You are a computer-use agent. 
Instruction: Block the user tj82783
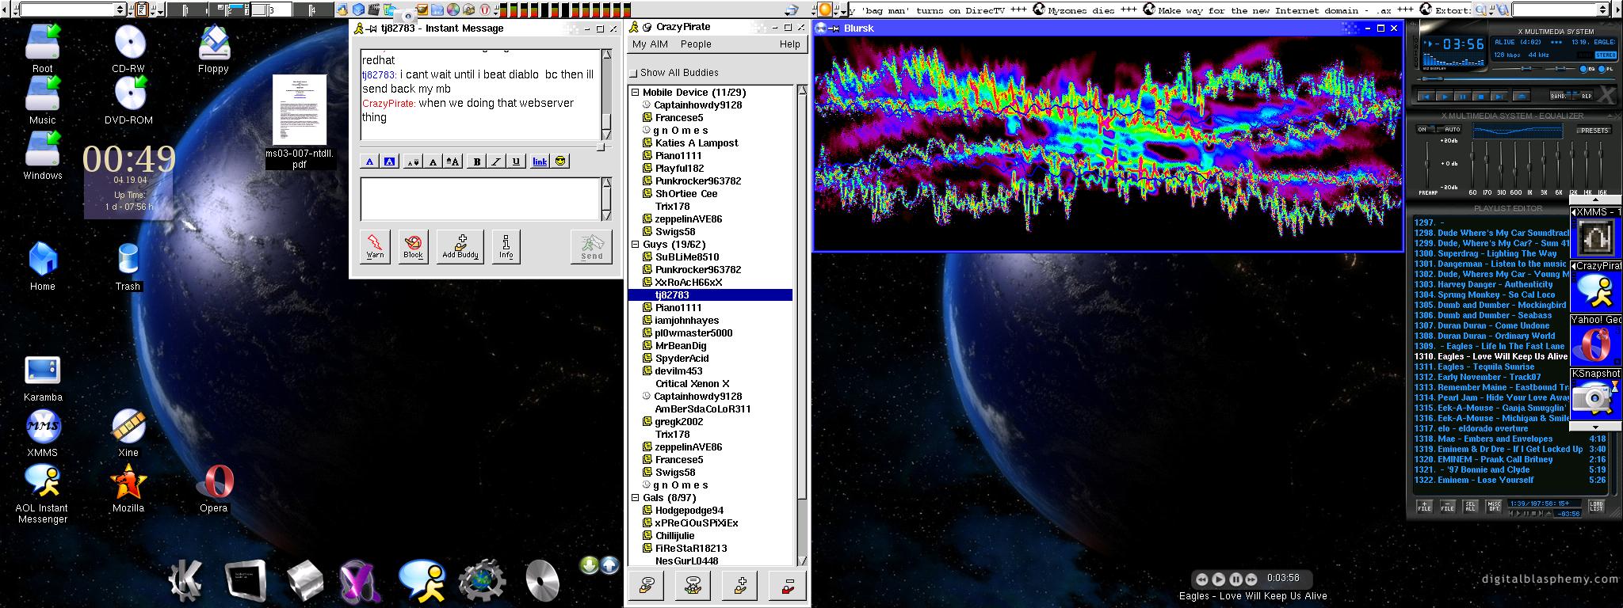click(413, 246)
